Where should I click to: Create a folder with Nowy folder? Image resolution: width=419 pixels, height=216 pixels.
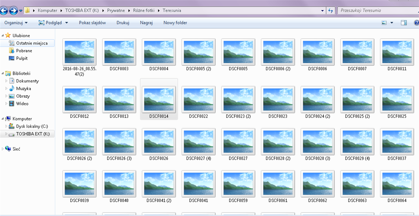coord(175,23)
